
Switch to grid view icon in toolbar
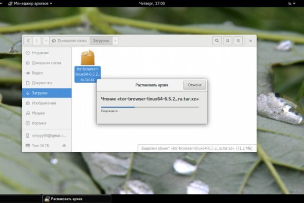pyautogui.click(x=228, y=40)
